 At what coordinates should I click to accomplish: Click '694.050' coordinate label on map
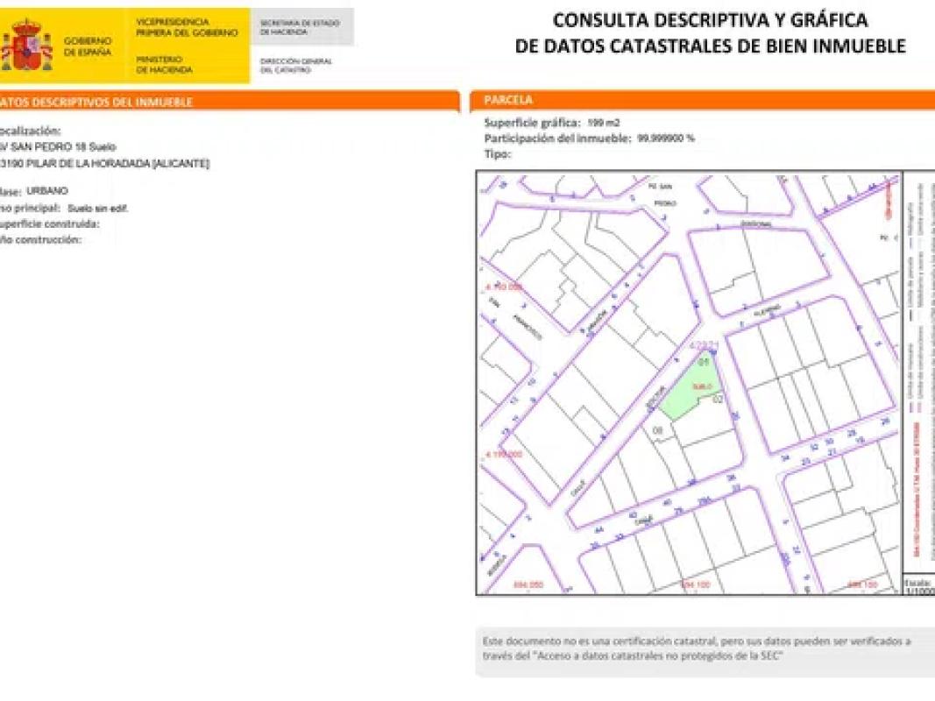click(x=528, y=584)
